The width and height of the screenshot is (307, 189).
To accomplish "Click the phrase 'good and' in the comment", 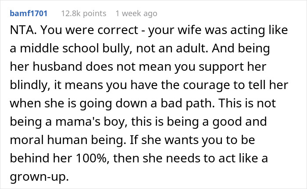I will coord(239,122).
